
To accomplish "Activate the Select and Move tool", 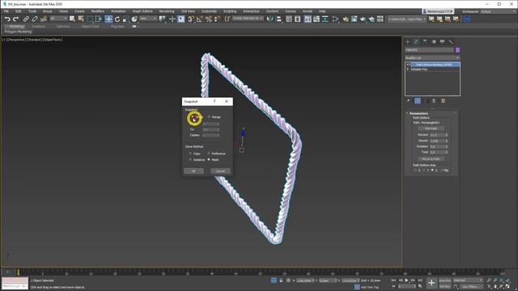I will point(108,19).
